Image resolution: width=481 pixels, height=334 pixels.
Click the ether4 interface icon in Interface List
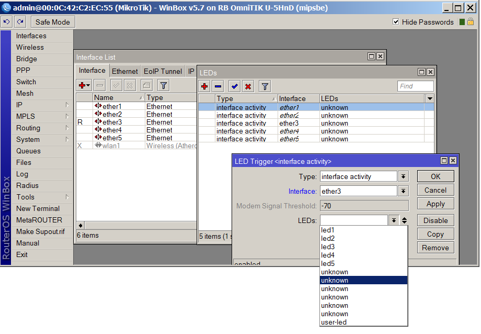coord(98,130)
